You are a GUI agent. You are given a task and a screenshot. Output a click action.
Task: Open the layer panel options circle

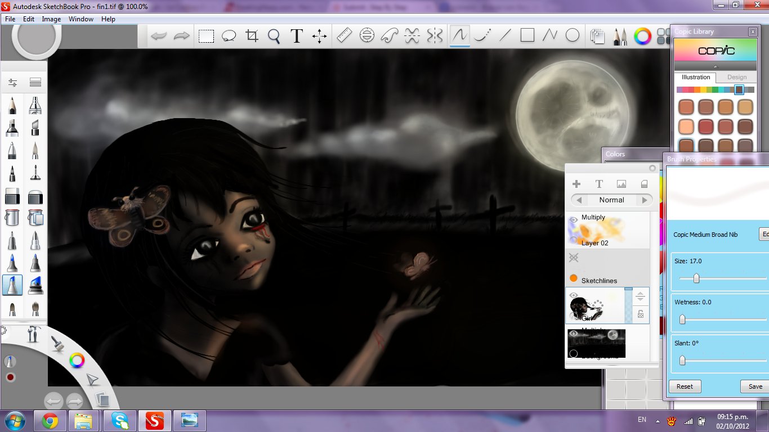tap(652, 168)
